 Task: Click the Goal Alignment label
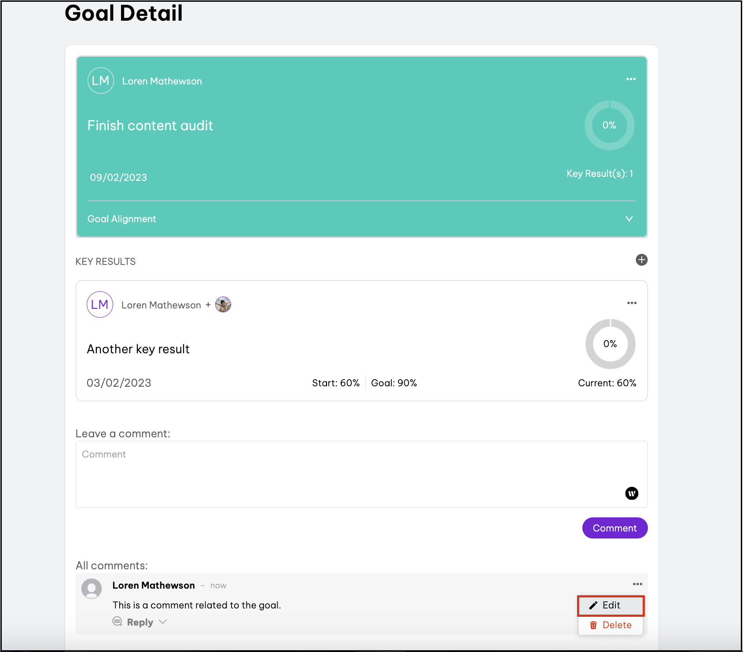tap(122, 219)
